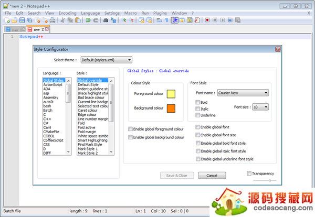The image size is (315, 217).
Task: Click Run macro multiple times icon
Action: (230, 20)
